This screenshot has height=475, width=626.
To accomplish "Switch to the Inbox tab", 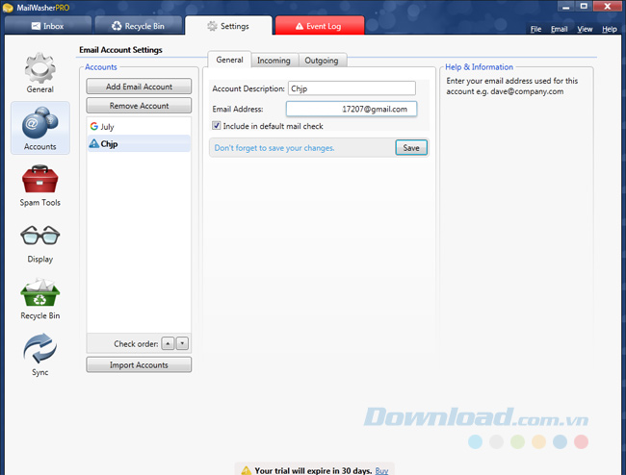I will coord(47,26).
